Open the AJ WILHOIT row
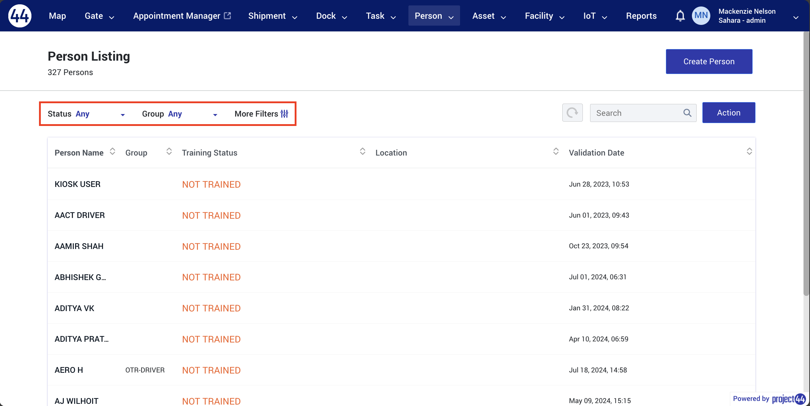Image resolution: width=810 pixels, height=406 pixels. pyautogui.click(x=401, y=396)
